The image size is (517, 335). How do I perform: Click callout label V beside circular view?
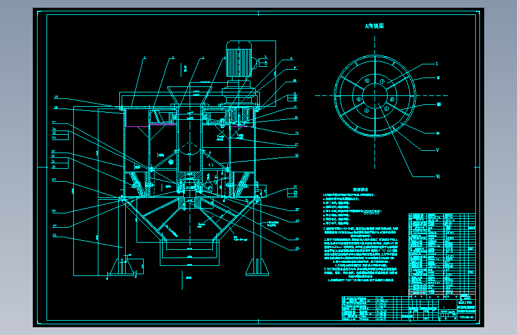coord(437,150)
